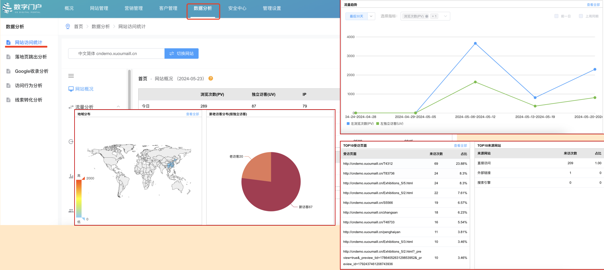Enable the 上周同期 comparison checkbox
The height and width of the screenshot is (270, 604).
click(581, 16)
